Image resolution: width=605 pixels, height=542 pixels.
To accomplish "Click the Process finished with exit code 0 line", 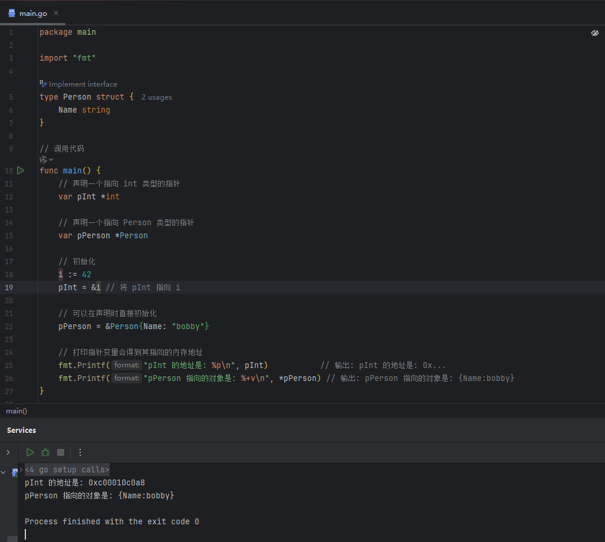I will [x=112, y=522].
